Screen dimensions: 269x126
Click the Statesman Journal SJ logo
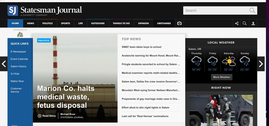coord(13,11)
